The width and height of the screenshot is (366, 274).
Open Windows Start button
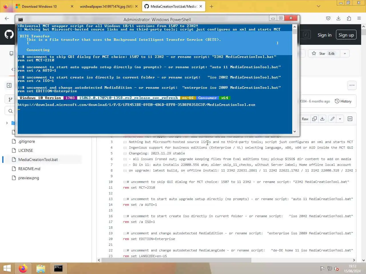click(7, 268)
